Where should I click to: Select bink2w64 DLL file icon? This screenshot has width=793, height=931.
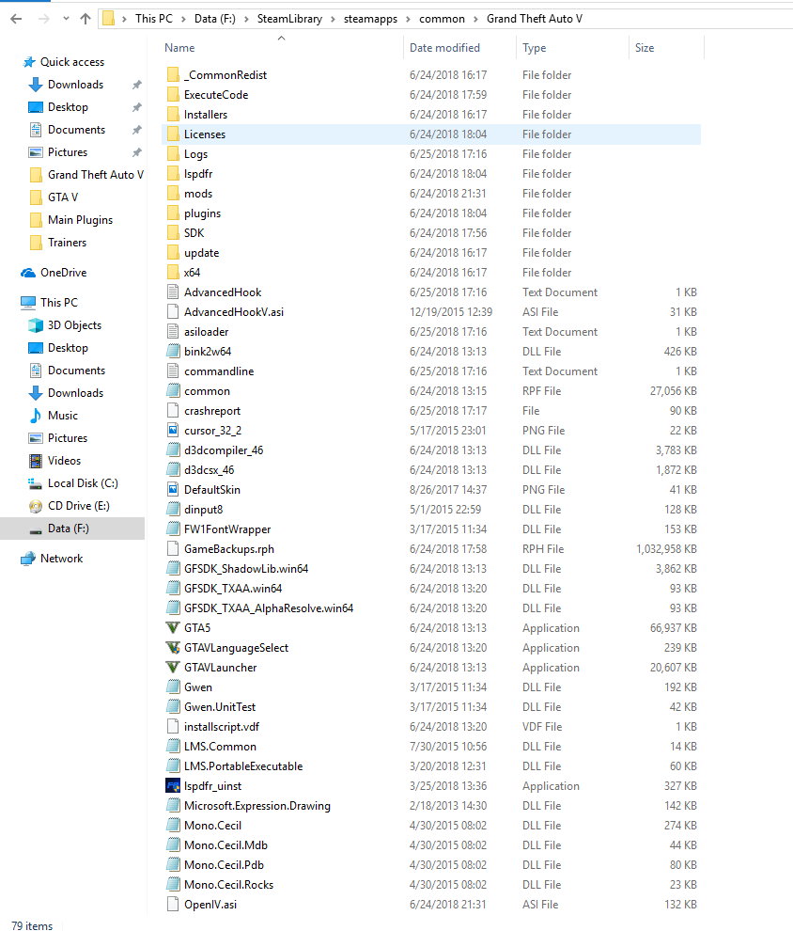[x=173, y=352]
